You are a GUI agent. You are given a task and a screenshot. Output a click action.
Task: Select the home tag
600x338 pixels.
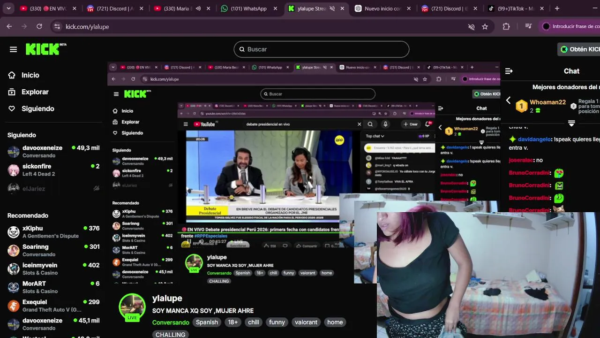pos(335,322)
